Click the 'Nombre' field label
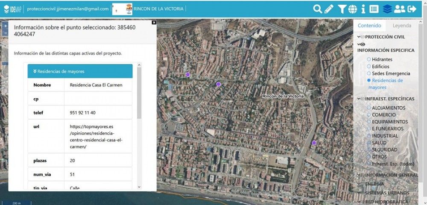Viewport: 427px width, 205px height. (42, 85)
